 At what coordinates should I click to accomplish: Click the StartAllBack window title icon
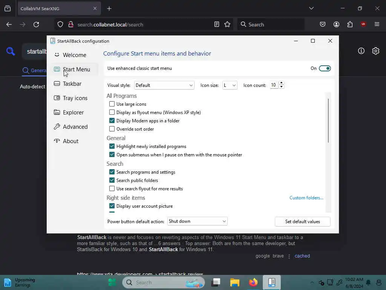coord(53,41)
